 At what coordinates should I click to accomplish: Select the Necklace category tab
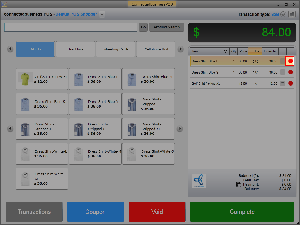[75, 49]
